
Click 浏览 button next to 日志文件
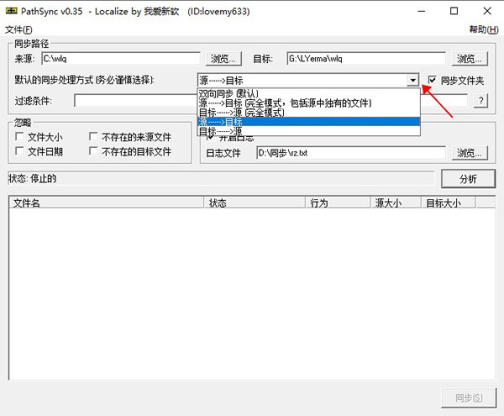470,153
